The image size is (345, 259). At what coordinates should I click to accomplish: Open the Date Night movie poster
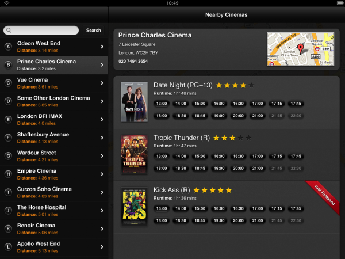coord(135,102)
